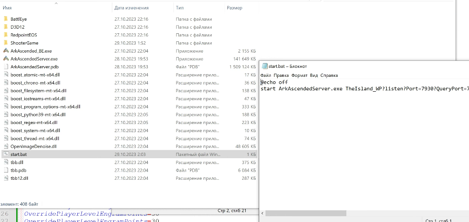This screenshot has height=222, width=469.
Task: Click boost_python39-mt-x64.dll file icon
Action: (x=5, y=115)
